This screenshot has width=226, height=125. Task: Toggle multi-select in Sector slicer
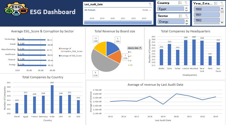(180, 16)
